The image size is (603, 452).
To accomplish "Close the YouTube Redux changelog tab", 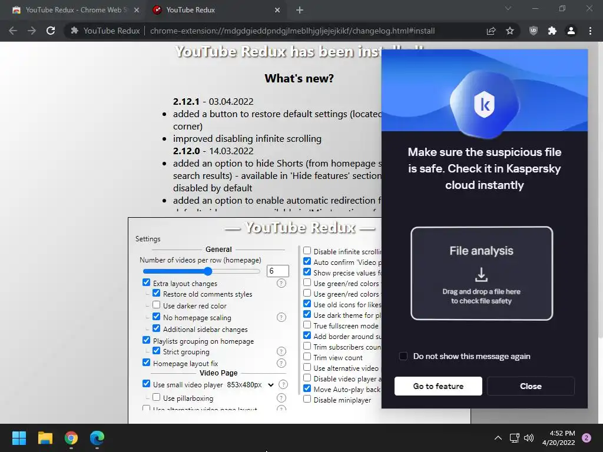I will click(277, 10).
